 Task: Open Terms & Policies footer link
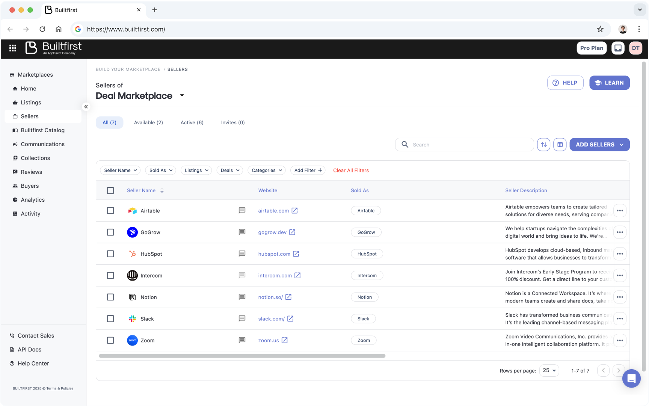pyautogui.click(x=60, y=388)
